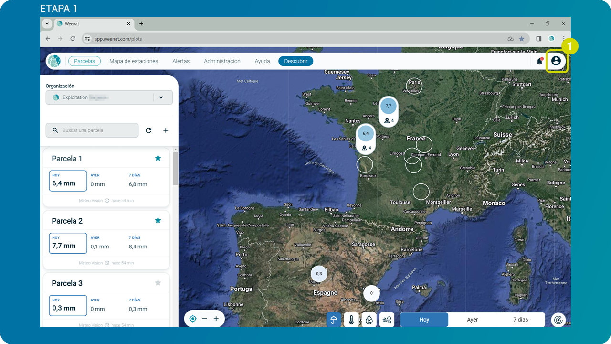Click 7 DÍAS 8,4 mm value of Parcela 2
This screenshot has width=611, height=344.
(x=138, y=247)
